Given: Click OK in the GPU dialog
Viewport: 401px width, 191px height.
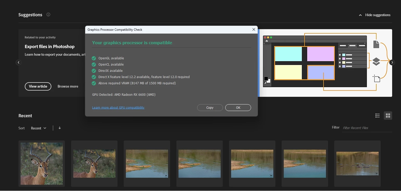Looking at the screenshot, I should pyautogui.click(x=238, y=107).
